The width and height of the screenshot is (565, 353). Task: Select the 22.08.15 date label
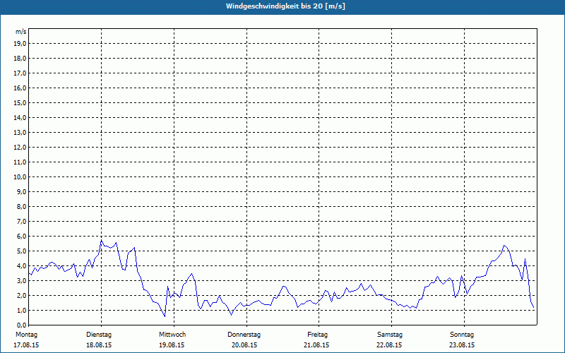[389, 345]
